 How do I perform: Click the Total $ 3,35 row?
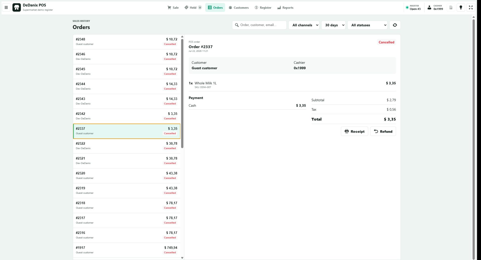[x=353, y=119]
